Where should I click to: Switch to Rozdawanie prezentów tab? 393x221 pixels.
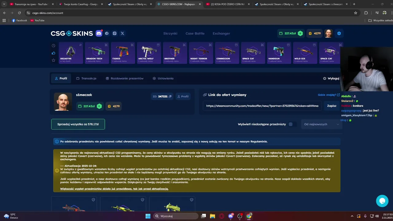click(x=125, y=78)
